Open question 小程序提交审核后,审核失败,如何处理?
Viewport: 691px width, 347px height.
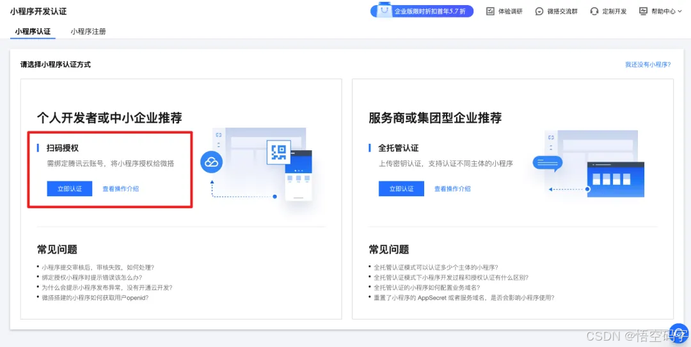coord(97,267)
